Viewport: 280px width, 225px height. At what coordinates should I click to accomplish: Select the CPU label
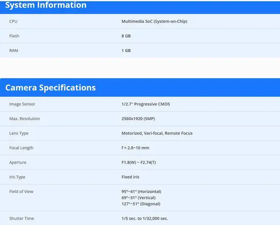pyautogui.click(x=14, y=21)
